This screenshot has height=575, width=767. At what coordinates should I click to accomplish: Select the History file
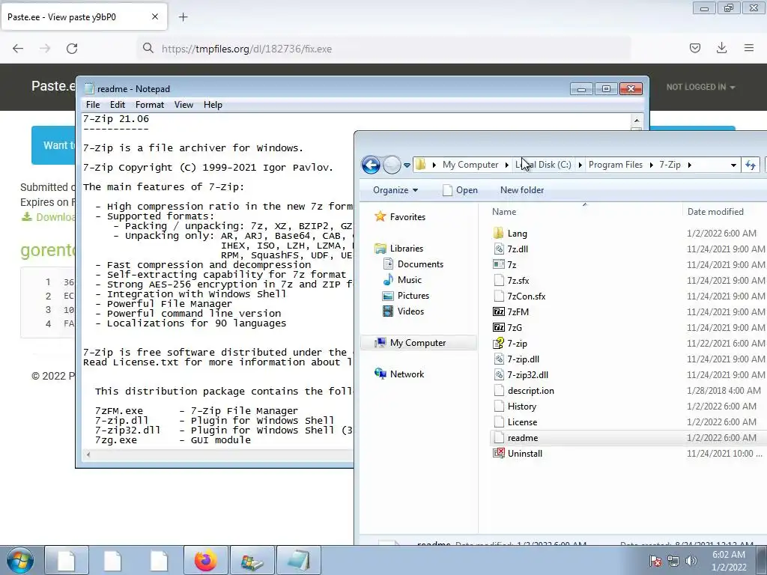pos(521,407)
